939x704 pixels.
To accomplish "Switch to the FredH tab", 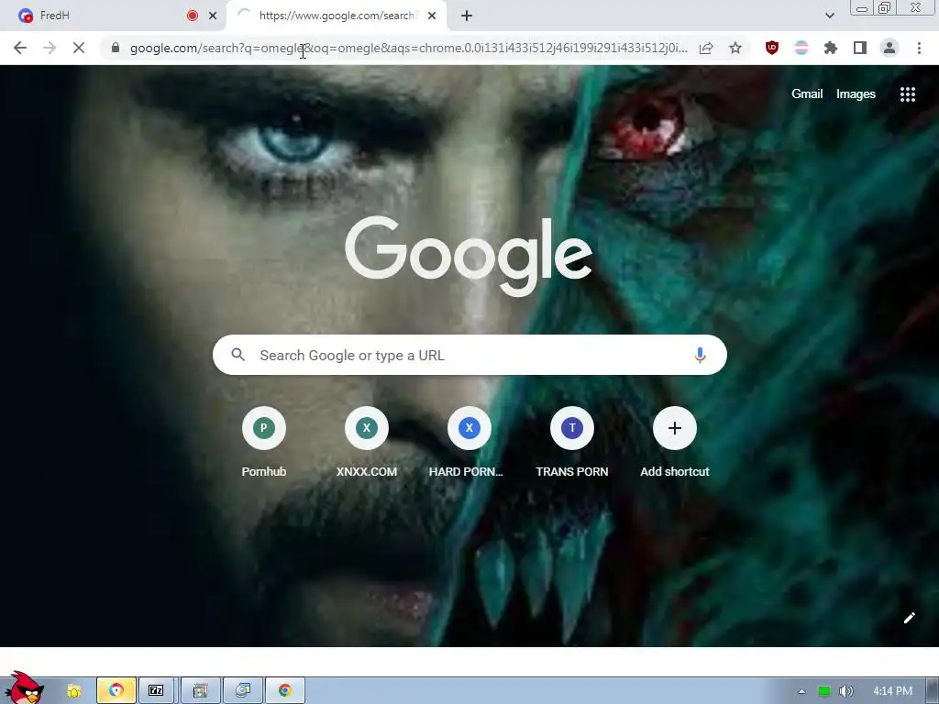I will pyautogui.click(x=114, y=16).
